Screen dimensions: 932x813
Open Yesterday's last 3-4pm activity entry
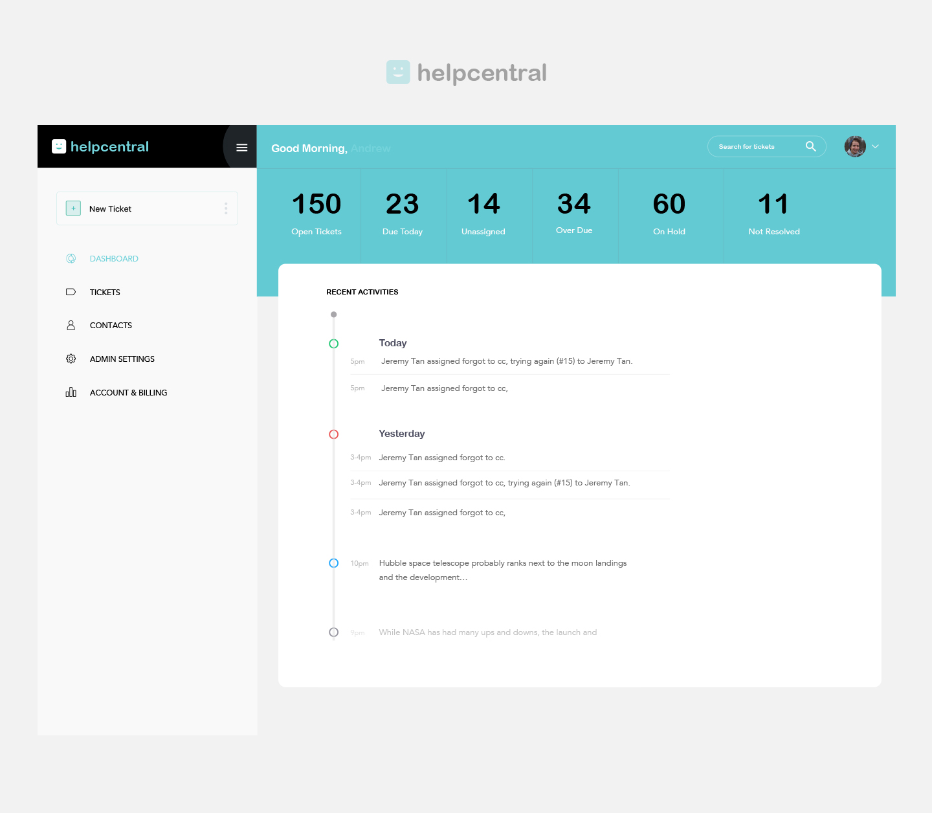point(442,513)
